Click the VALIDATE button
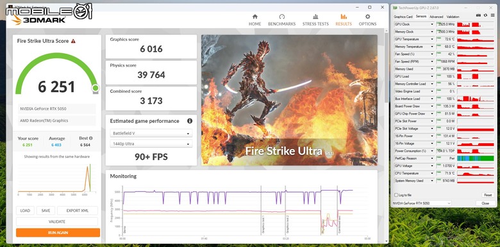This screenshot has width=500, height=247. pyautogui.click(x=57, y=221)
